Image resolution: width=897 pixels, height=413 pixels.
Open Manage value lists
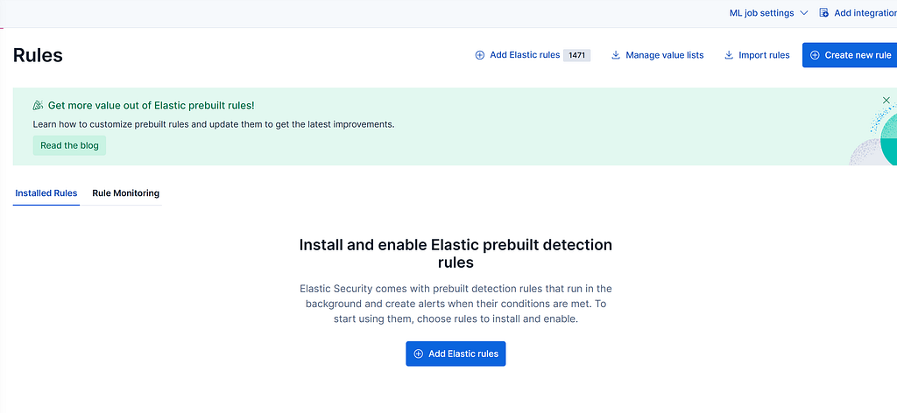664,55
